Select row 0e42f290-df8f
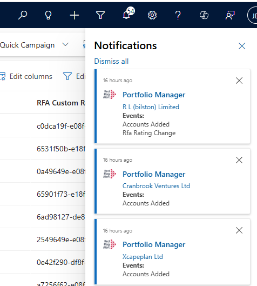 pos(61,262)
